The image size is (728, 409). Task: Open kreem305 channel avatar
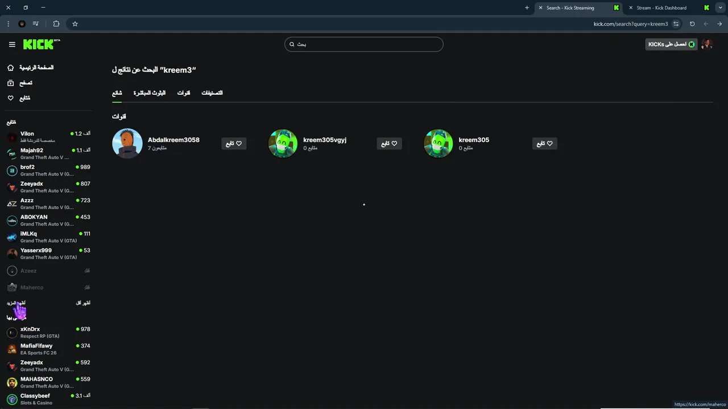click(x=439, y=143)
